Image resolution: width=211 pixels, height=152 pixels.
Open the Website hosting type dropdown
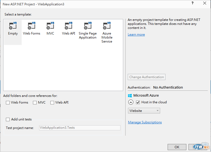point(144,111)
